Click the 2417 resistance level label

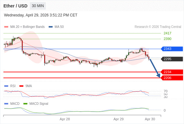(x=167, y=33)
